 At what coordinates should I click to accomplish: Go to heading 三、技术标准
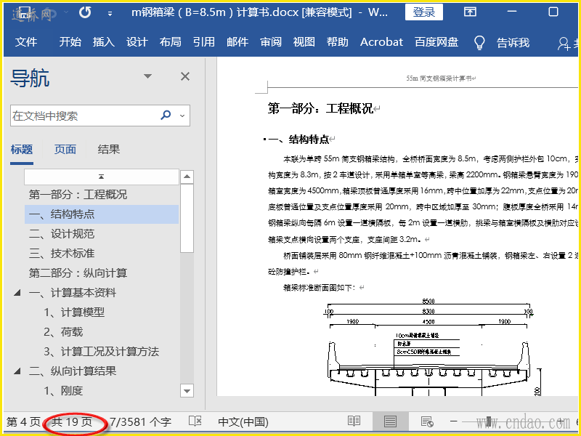coord(62,253)
